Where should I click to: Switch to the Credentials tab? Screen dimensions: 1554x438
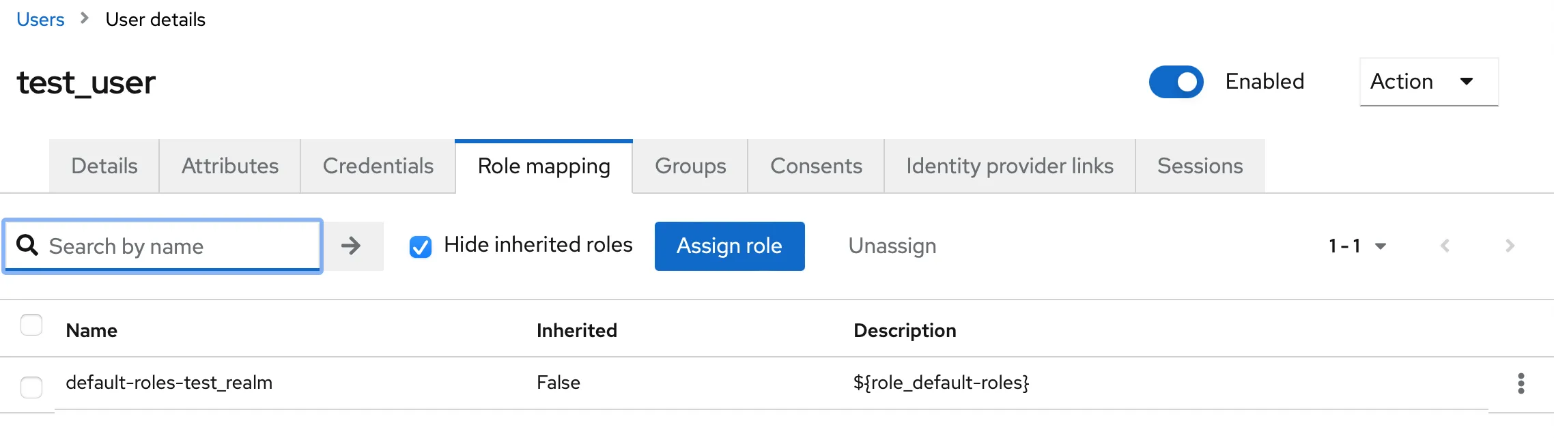pos(378,166)
